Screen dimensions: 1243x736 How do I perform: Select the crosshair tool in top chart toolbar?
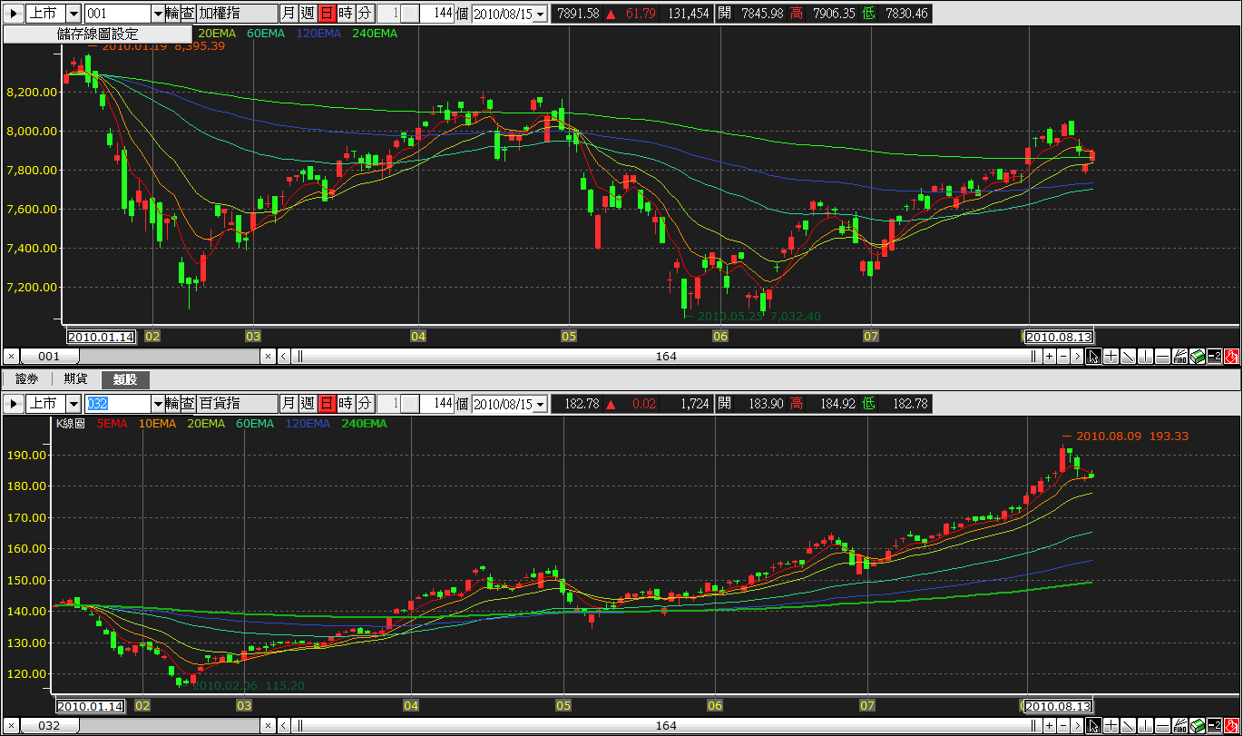point(1111,357)
